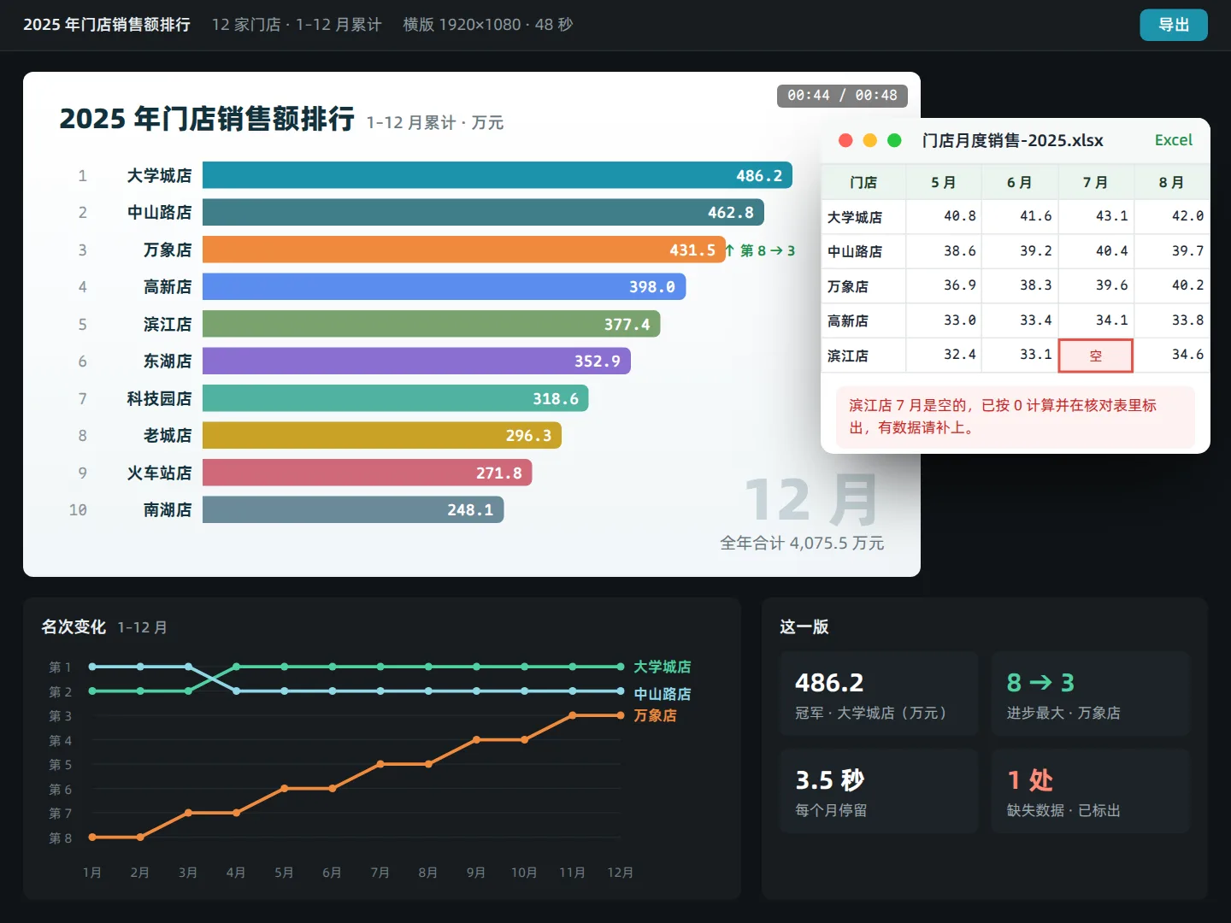
Task: Click the orange 万象店 bar showing 431.5
Action: coord(464,250)
